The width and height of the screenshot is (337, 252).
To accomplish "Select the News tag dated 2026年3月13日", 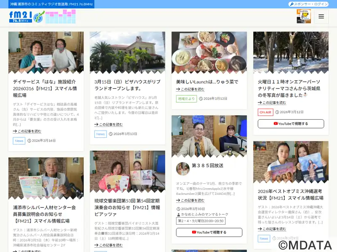I will point(100,134).
